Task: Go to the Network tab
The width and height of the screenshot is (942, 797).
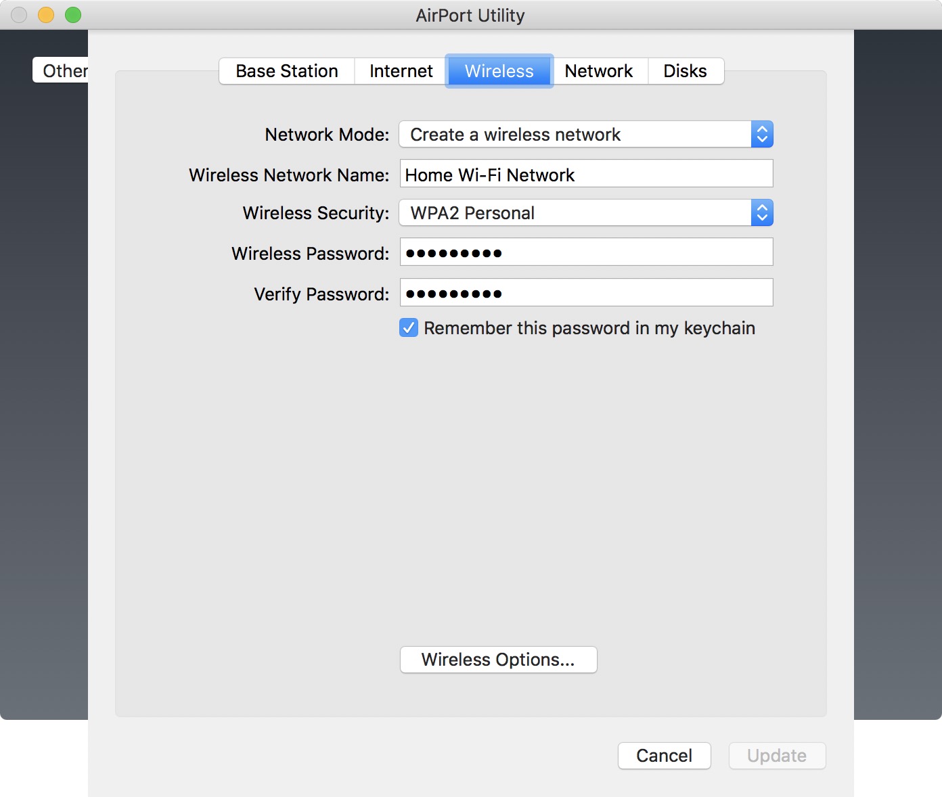Action: click(599, 71)
